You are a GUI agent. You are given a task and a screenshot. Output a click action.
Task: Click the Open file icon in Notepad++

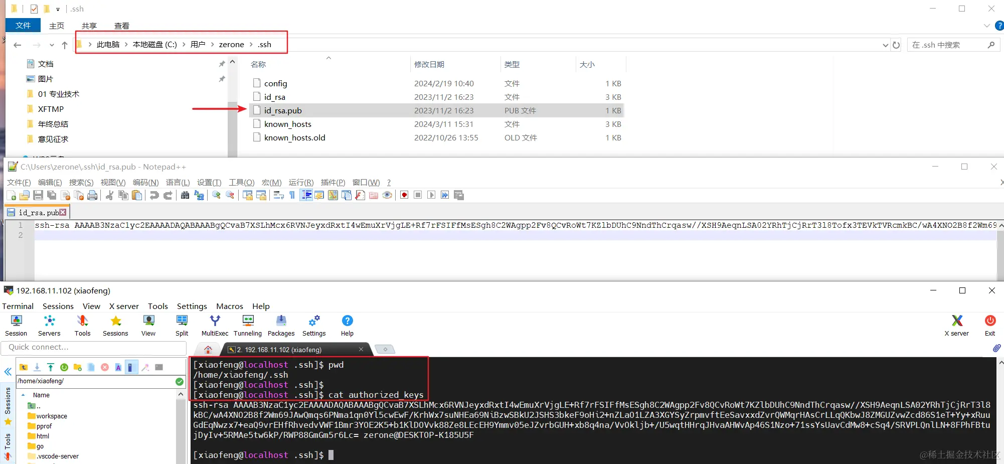point(24,195)
